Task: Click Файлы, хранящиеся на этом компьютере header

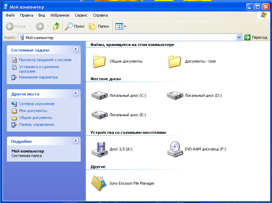Action: click(132, 45)
